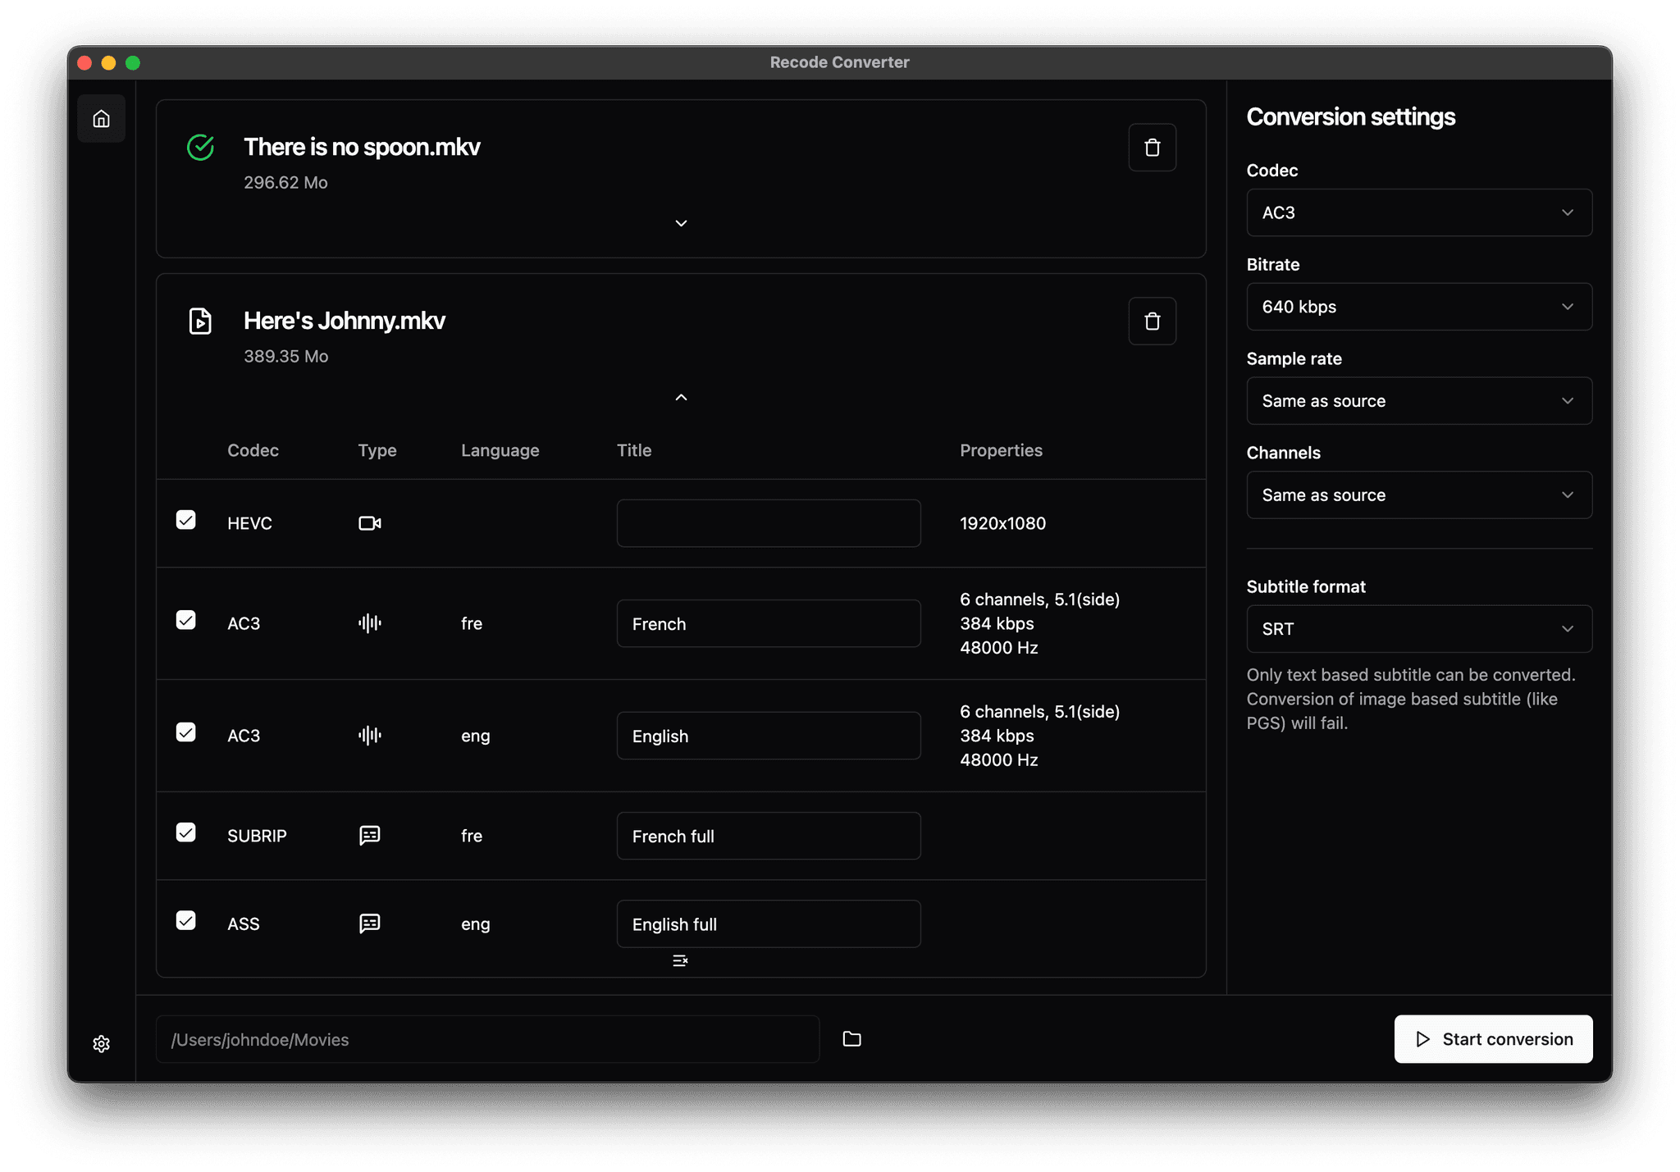Screen dimensions: 1680x1172
Task: Select the Home icon in the sidebar
Action: [x=102, y=118]
